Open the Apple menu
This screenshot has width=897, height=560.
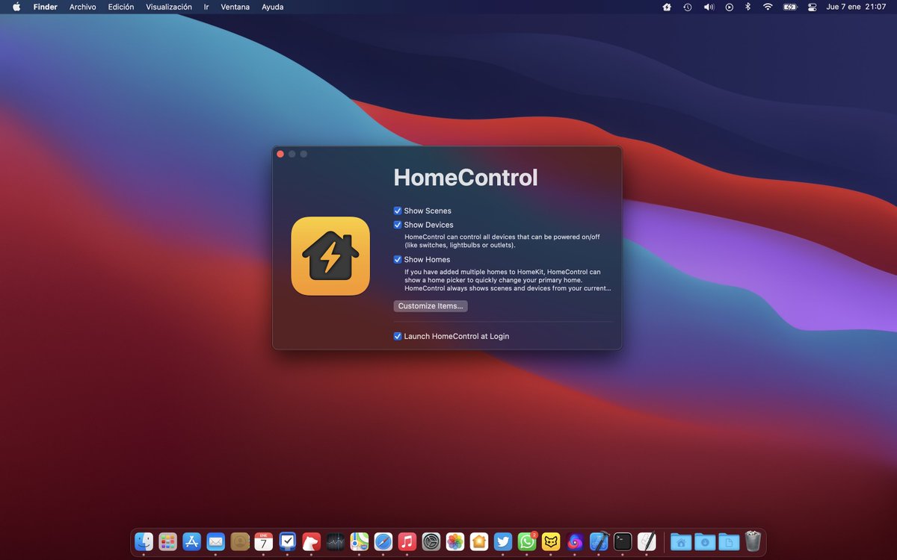[x=16, y=7]
